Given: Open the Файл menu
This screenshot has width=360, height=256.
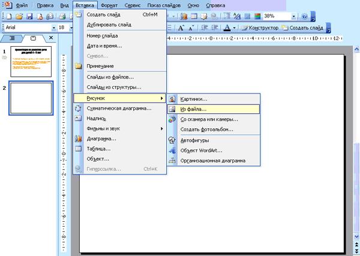Looking at the screenshot, I should [22, 5].
